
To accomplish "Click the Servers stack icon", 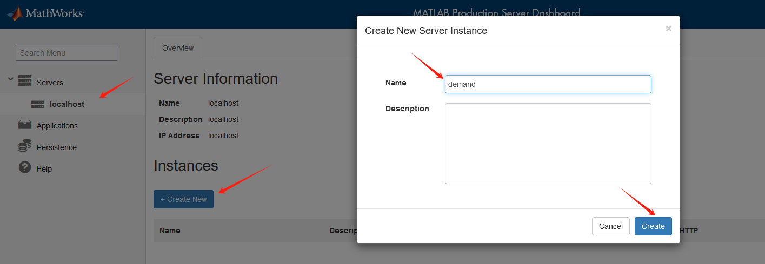I will click(x=25, y=82).
